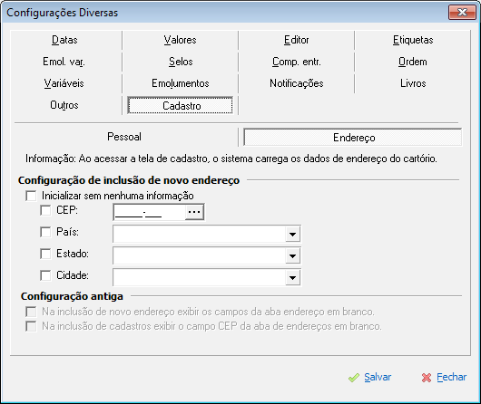Screen dimensions: 481x404
Task: Click into the CEP input field
Action: click(x=150, y=212)
